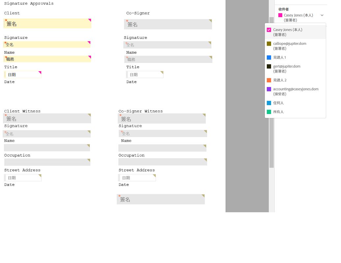
Task: Click Client Witness 全名 name field
Action: pyautogui.click(x=47, y=134)
